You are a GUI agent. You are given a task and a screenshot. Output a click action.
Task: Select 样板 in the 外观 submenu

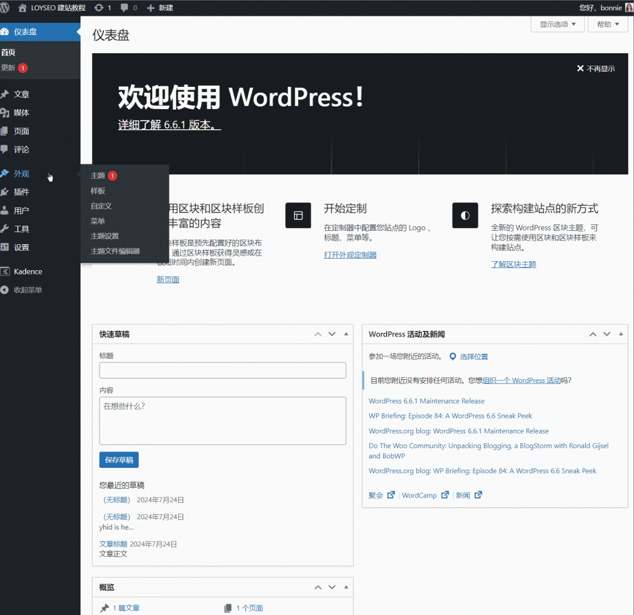[98, 191]
